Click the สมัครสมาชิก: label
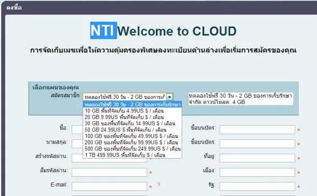Image resolution: width=317 pixels, height=196 pixels. [66, 96]
